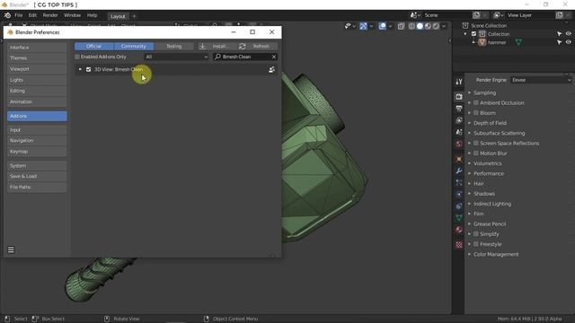The image size is (575, 323).
Task: Check Enabled Add-ons Only
Action: coord(77,57)
